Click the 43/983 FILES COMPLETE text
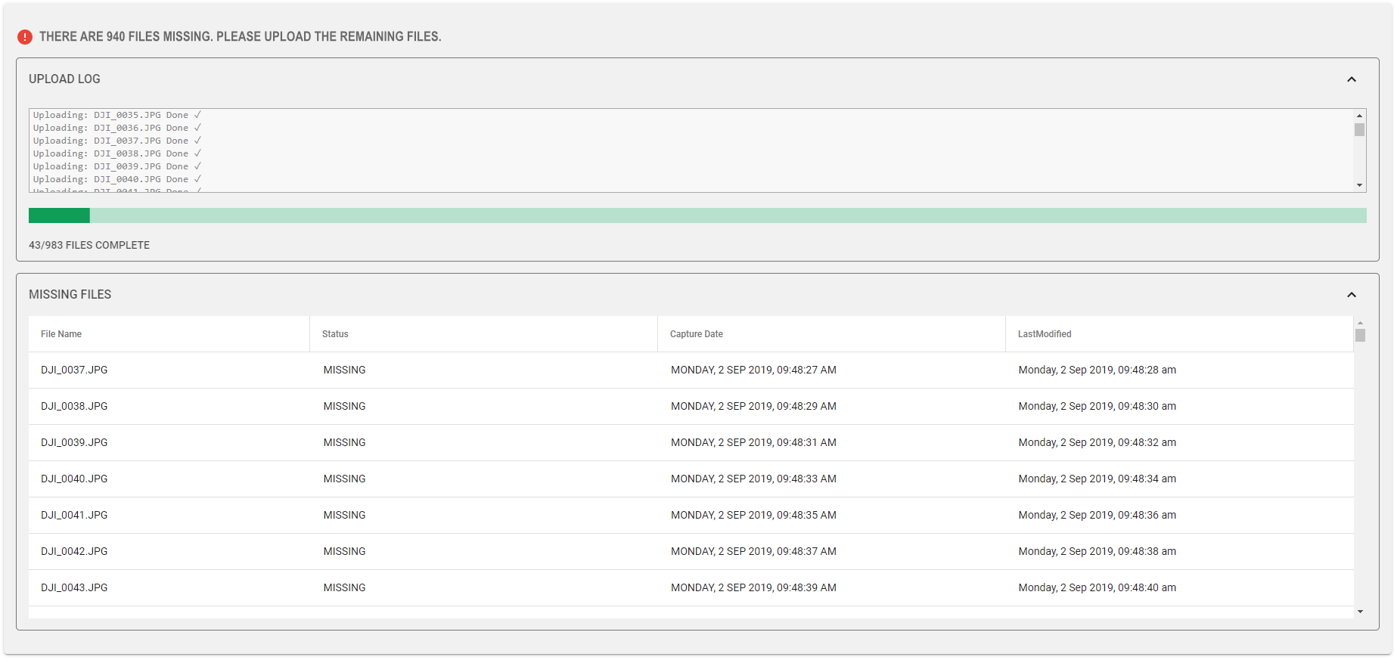This screenshot has height=660, width=1394. pos(89,245)
